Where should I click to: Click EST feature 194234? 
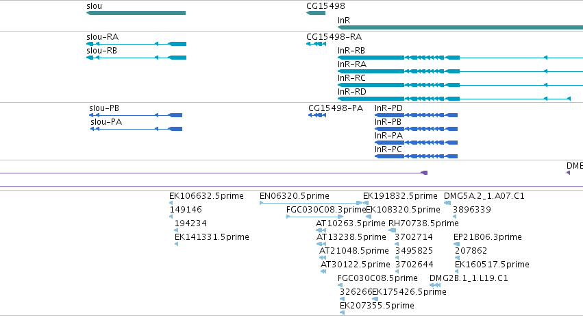(176, 230)
